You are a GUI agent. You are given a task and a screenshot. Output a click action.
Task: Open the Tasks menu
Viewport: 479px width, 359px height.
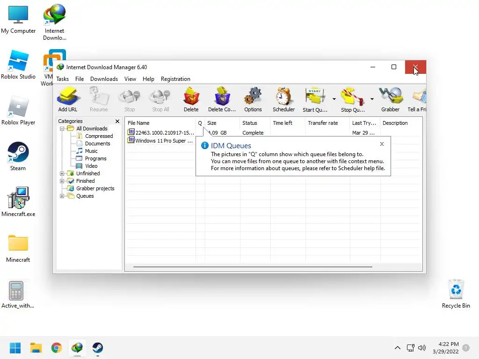tap(63, 79)
